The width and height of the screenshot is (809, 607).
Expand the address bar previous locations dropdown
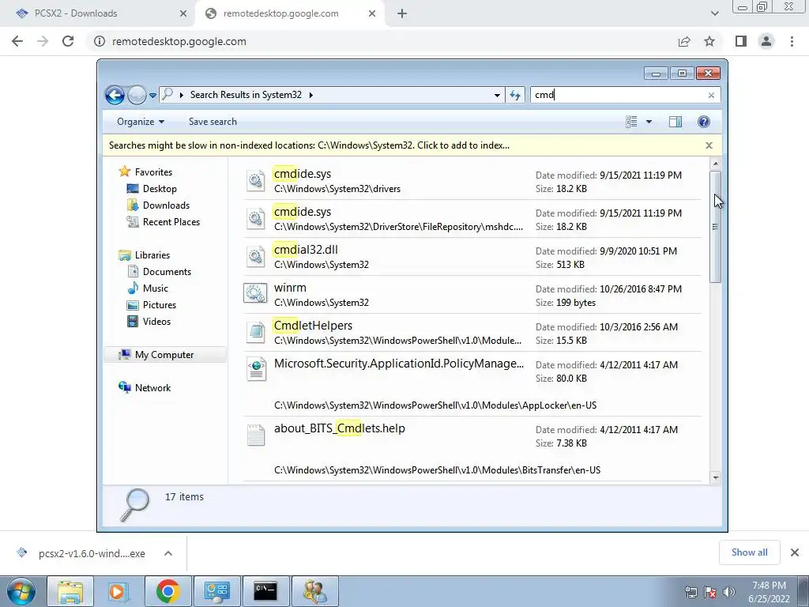497,95
